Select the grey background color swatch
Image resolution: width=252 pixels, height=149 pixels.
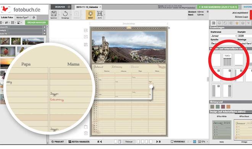point(212,107)
